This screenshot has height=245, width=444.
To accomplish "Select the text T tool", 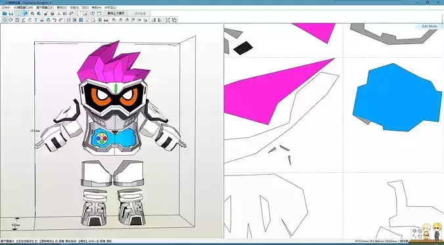I will 36,20.
